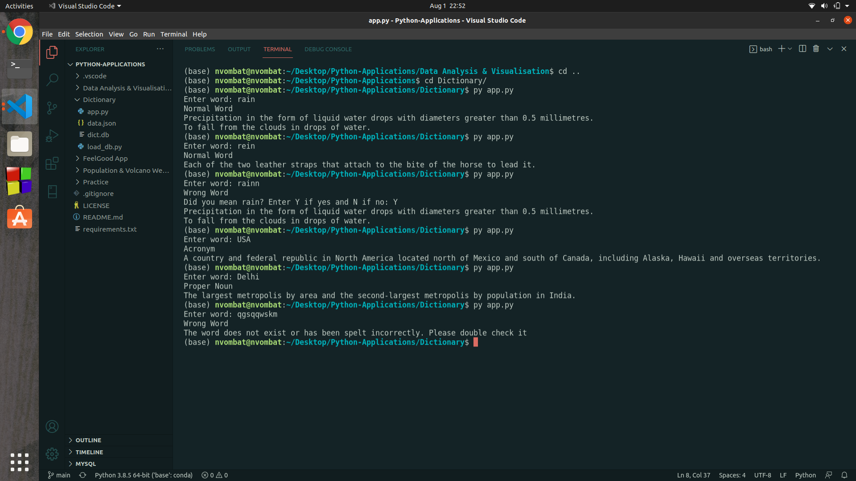Open the Run and Debug view

click(52, 135)
